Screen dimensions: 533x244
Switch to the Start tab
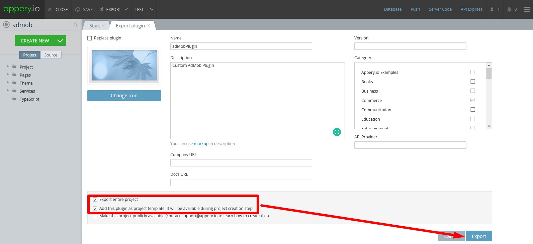click(94, 26)
